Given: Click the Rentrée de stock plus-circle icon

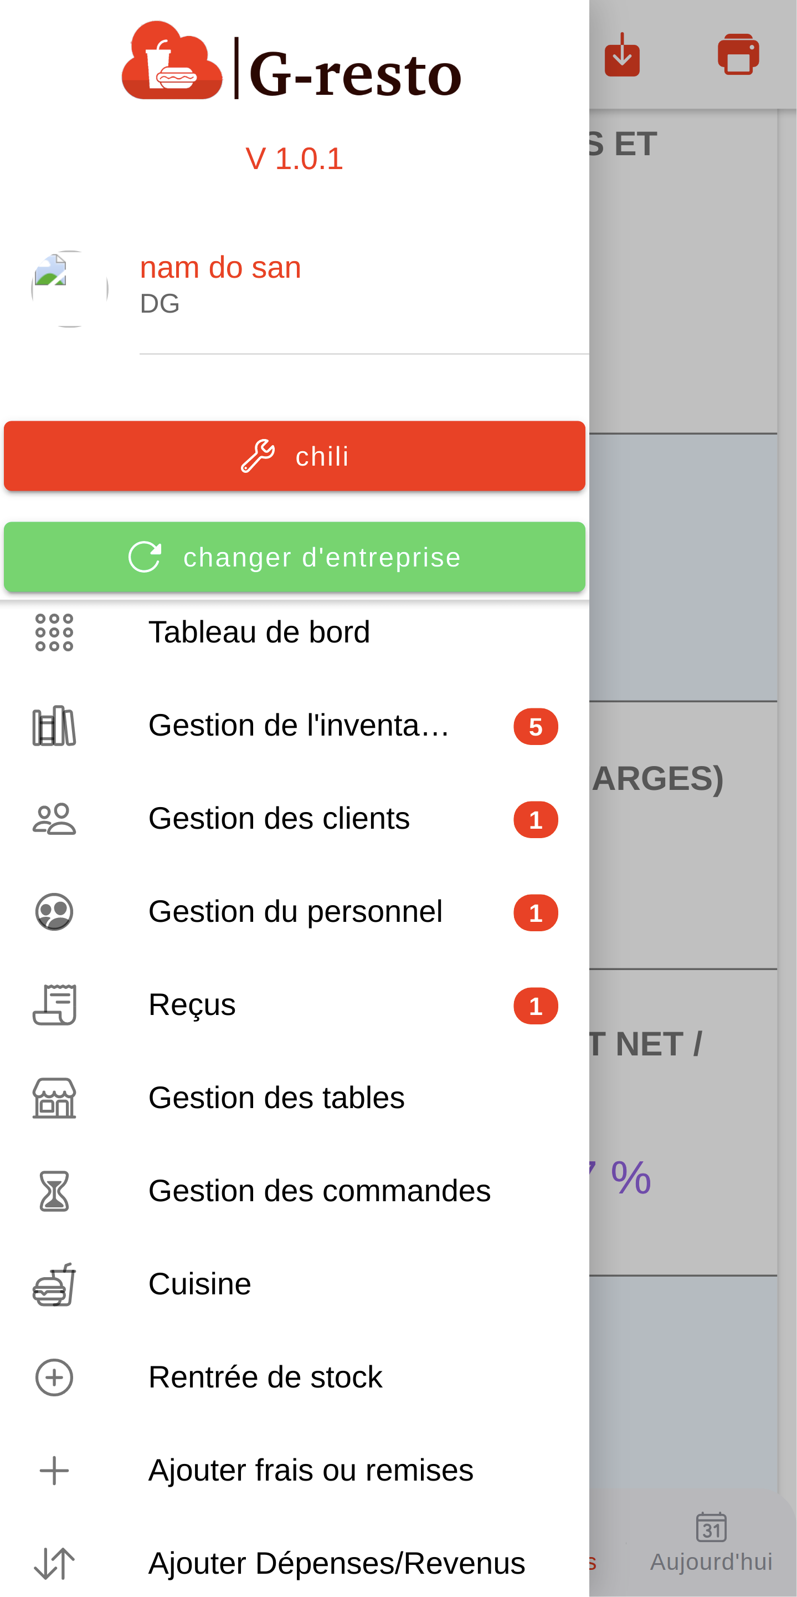Looking at the screenshot, I should point(54,1377).
